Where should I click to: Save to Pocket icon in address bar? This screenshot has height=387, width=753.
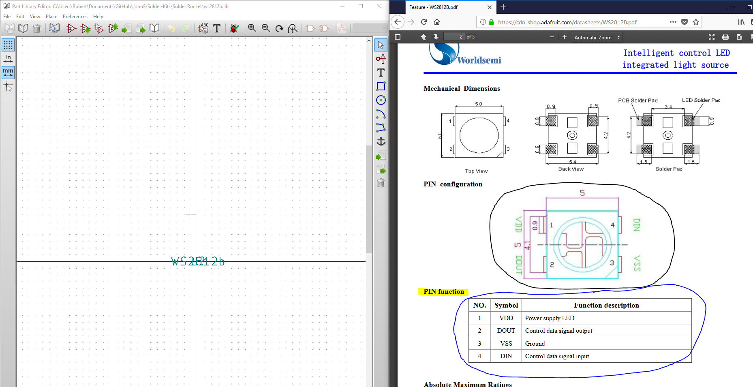[685, 22]
